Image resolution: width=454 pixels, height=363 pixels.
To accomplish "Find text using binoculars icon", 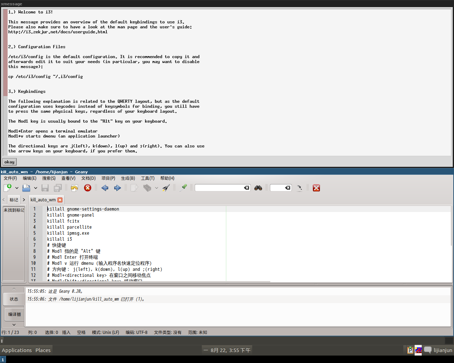I will click(258, 188).
